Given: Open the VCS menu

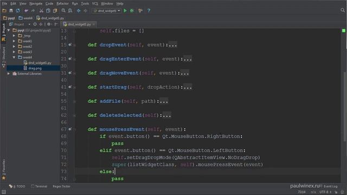Looking at the screenshot, I should click(95, 4).
